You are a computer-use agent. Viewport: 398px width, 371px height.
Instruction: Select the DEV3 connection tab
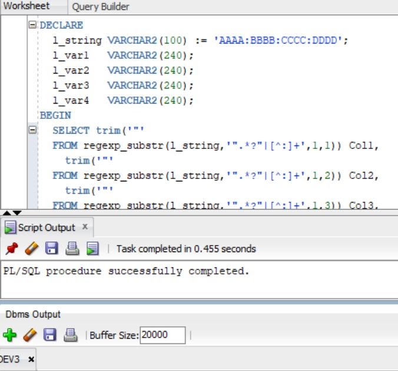9,359
